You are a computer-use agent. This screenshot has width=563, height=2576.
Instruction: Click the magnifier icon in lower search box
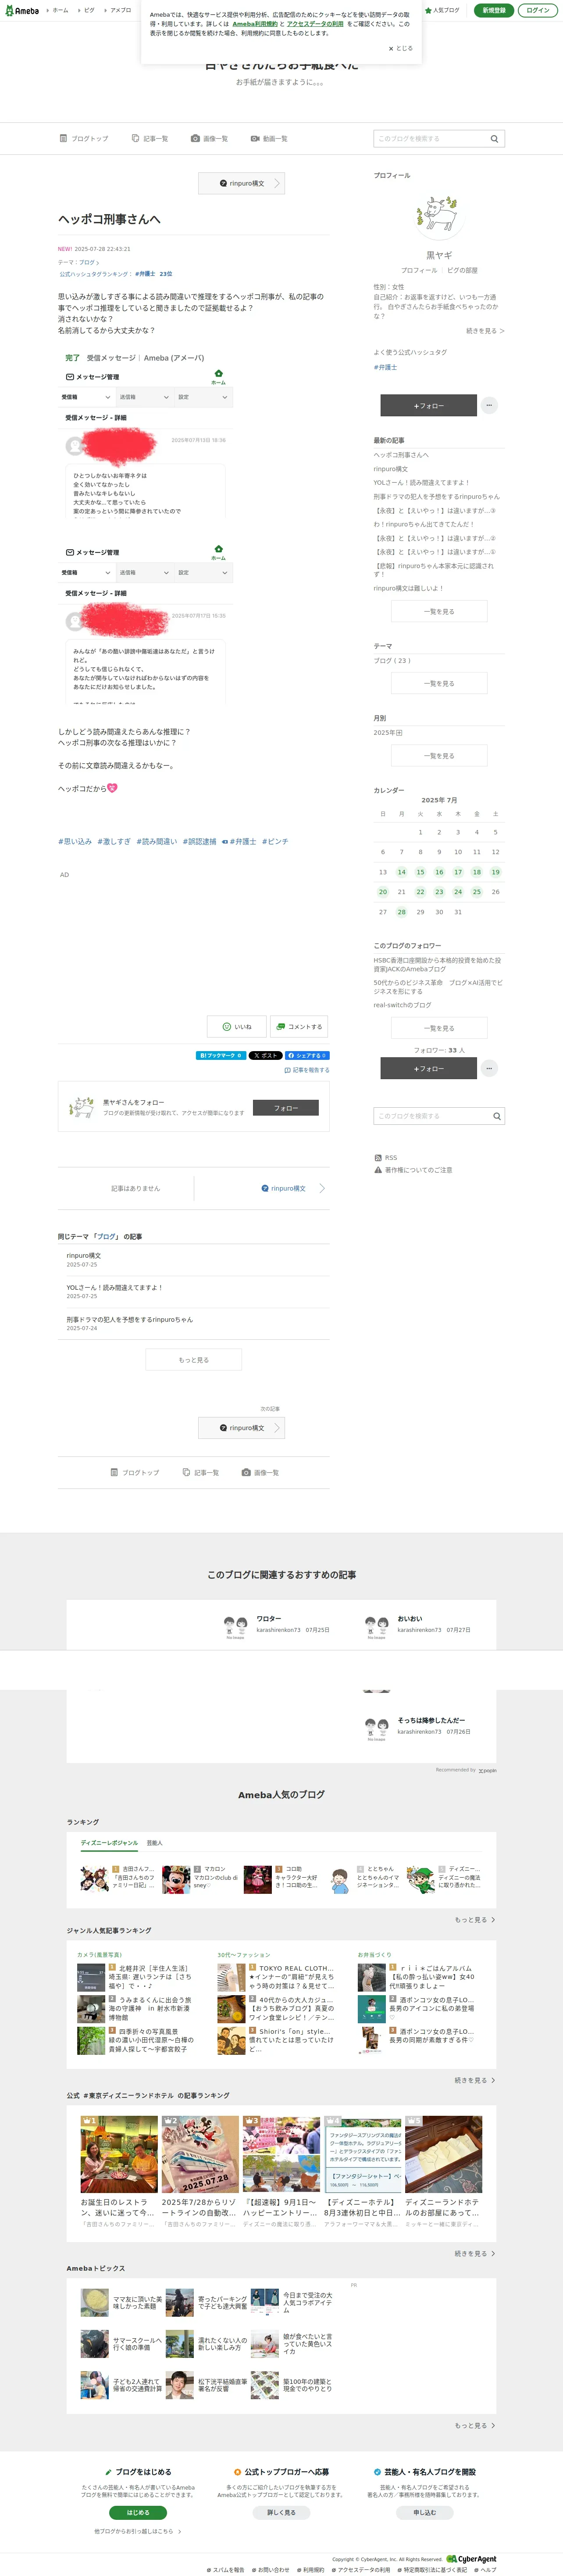pos(496,1116)
